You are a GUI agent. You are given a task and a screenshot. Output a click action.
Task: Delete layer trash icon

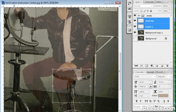click(x=167, y=66)
